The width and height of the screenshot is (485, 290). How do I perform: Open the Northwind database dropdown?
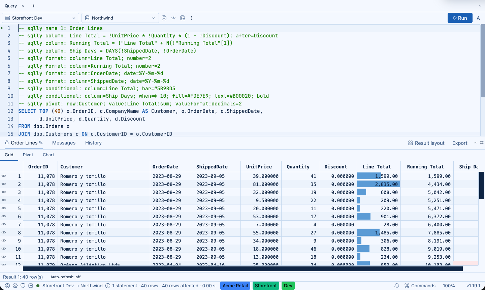120,18
